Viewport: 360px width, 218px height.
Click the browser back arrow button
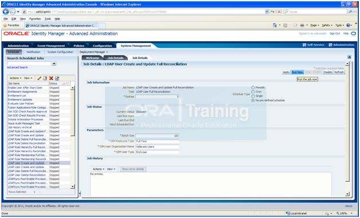(x=6, y=11)
